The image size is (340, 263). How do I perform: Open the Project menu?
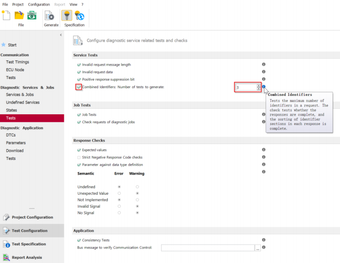(18, 4)
